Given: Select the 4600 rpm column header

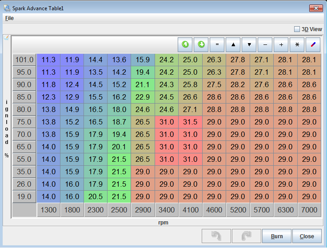Looking at the screenshot, I should 214,210.
